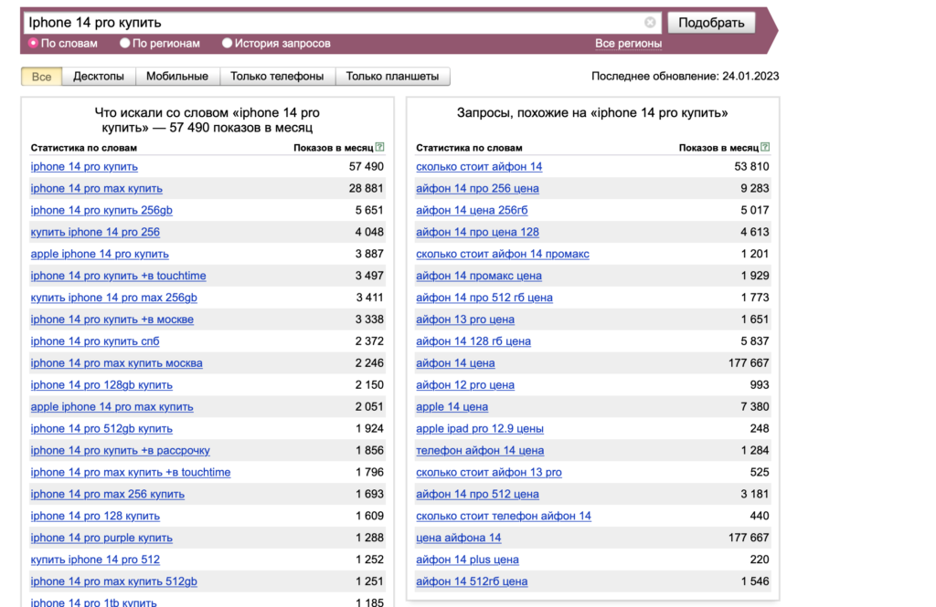The height and width of the screenshot is (607, 936).
Task: Open 'айфон 13 pro цена' link
Action: [x=465, y=319]
